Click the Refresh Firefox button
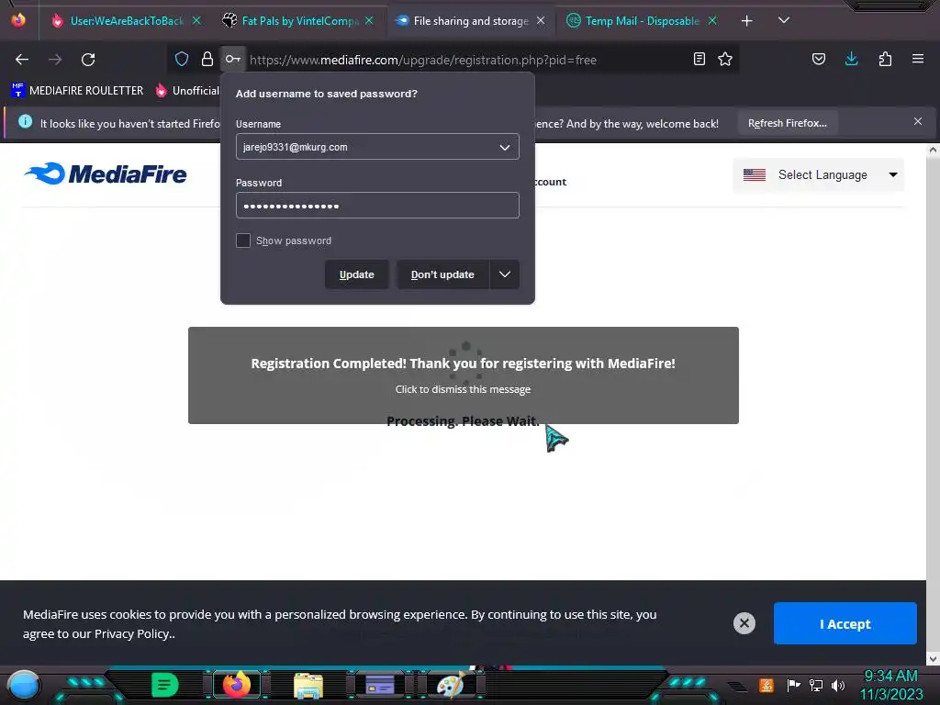Image resolution: width=940 pixels, height=705 pixels. [x=787, y=123]
